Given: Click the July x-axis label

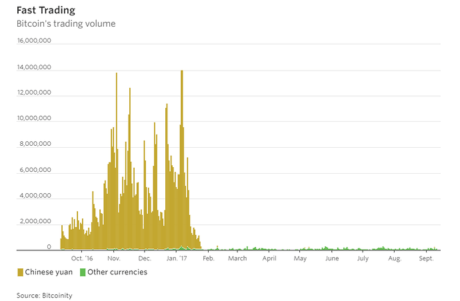Looking at the screenshot, I should click(363, 258).
